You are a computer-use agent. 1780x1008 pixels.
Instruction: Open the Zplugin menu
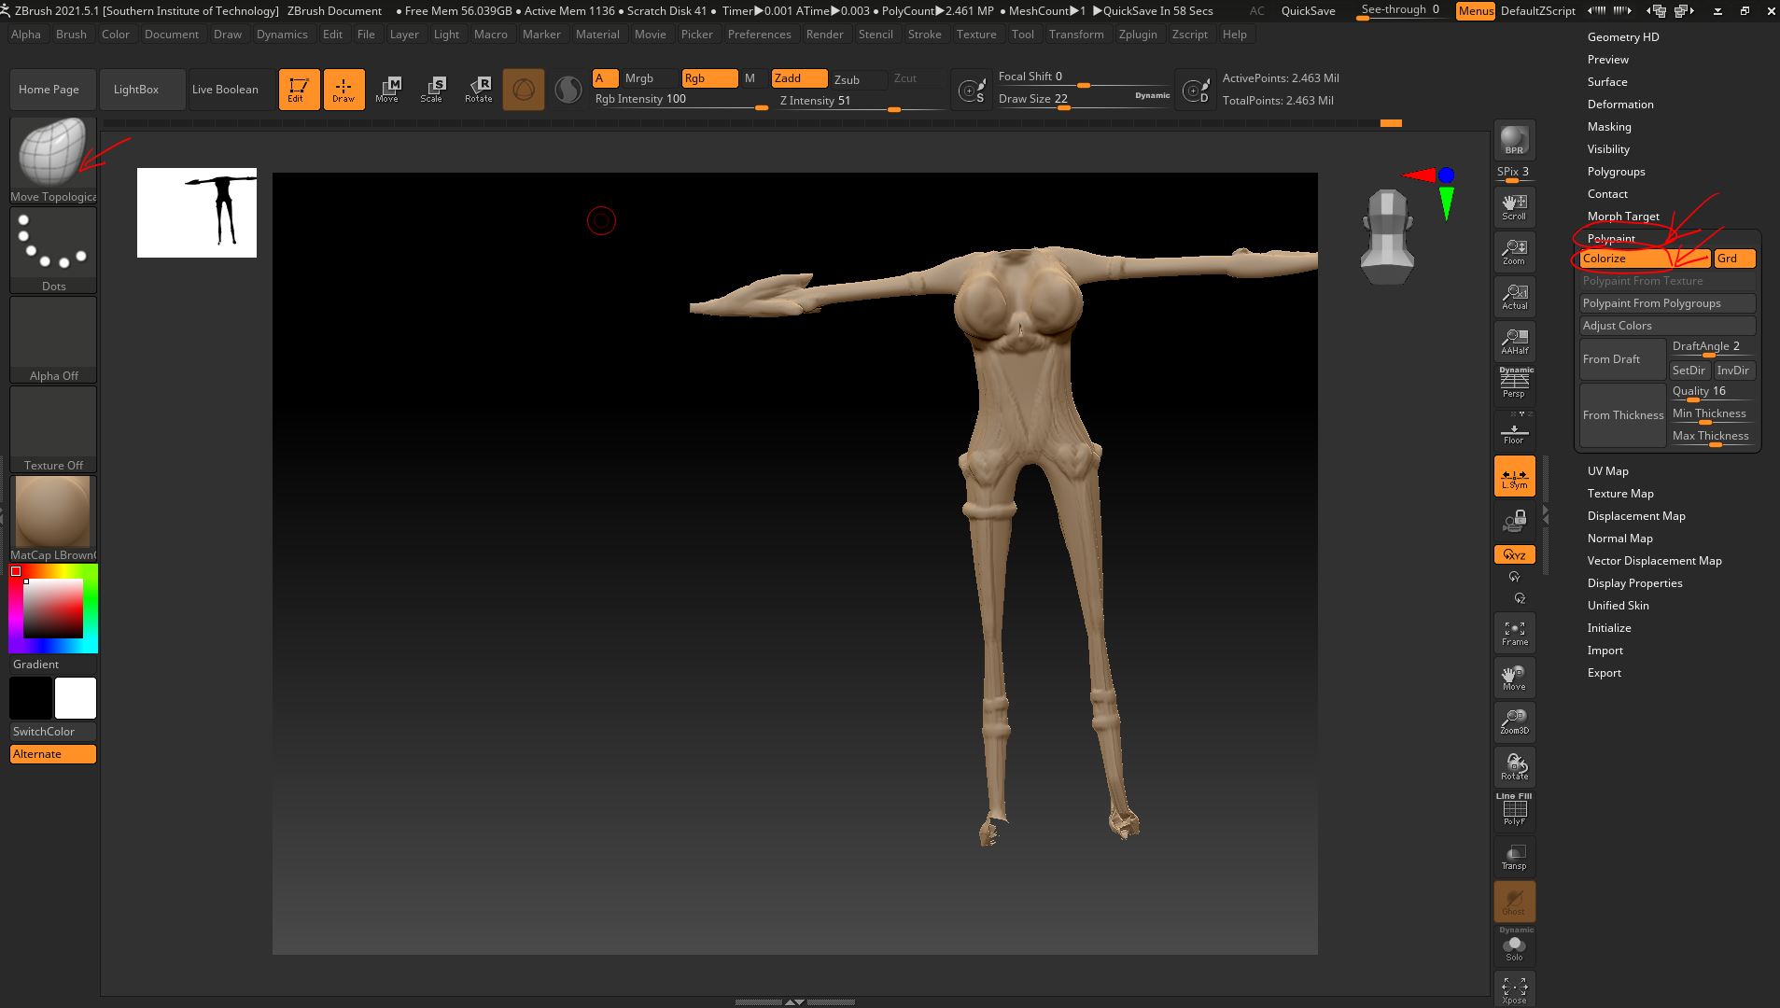point(1138,35)
